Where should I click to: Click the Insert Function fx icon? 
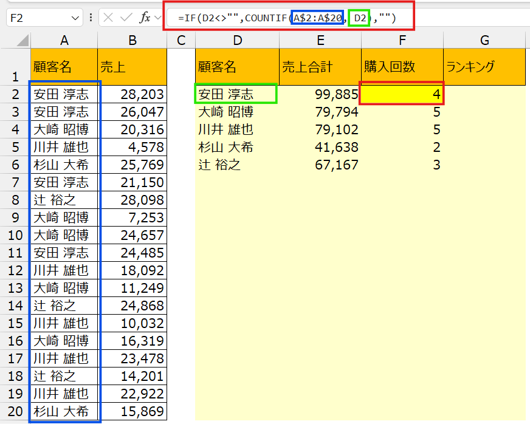point(145,18)
